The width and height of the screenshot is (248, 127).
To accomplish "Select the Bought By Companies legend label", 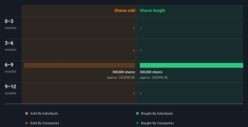I will click(x=157, y=123).
